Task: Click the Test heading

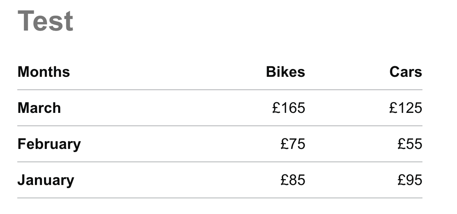Action: click(46, 21)
